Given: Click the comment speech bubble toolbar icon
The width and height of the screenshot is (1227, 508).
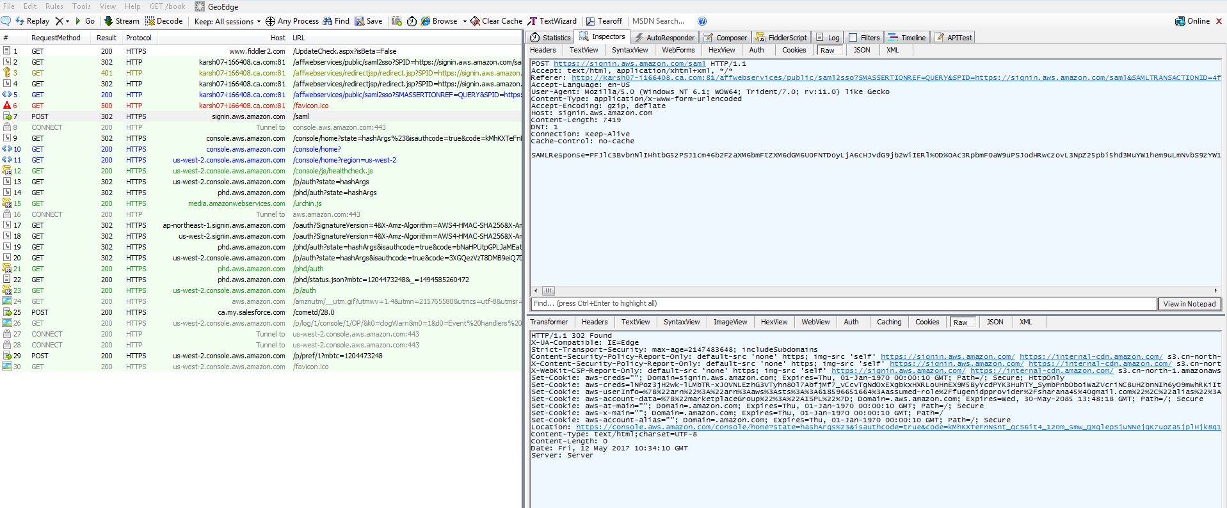Looking at the screenshot, I should coord(6,21).
